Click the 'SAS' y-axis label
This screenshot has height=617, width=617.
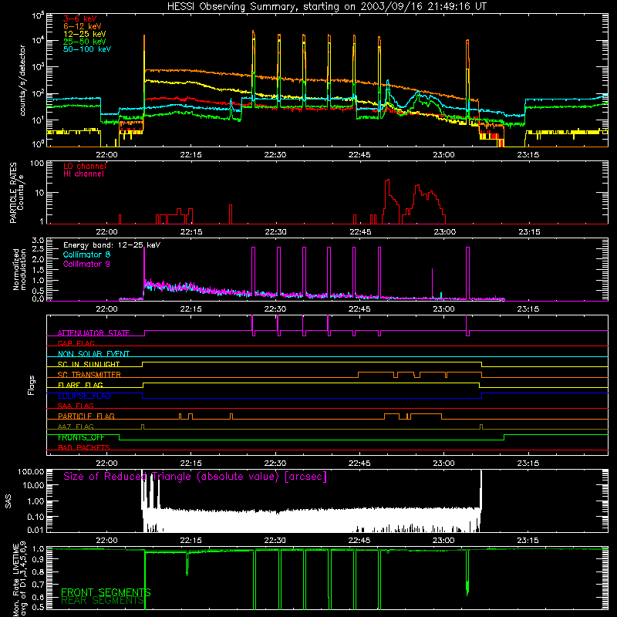[x=8, y=501]
